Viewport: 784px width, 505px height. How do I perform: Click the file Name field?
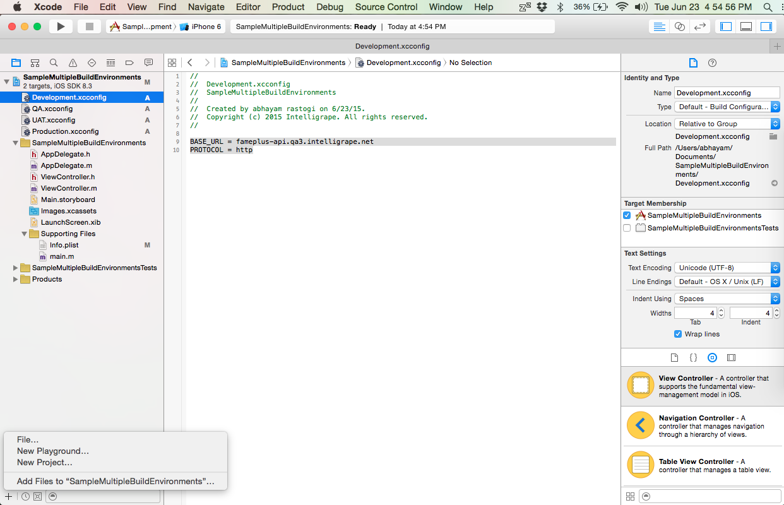coord(727,93)
